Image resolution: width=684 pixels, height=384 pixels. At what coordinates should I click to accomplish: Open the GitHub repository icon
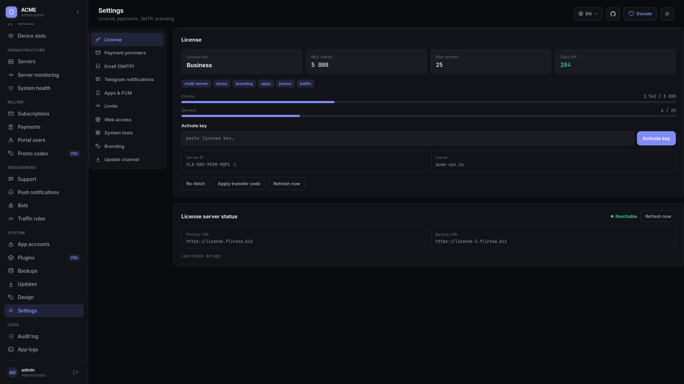613,14
